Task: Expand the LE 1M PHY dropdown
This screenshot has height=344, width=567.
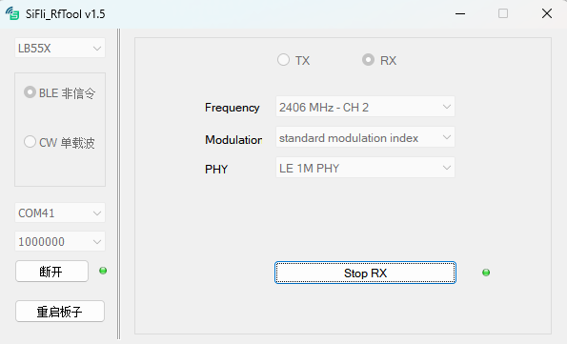Action: [365, 168]
